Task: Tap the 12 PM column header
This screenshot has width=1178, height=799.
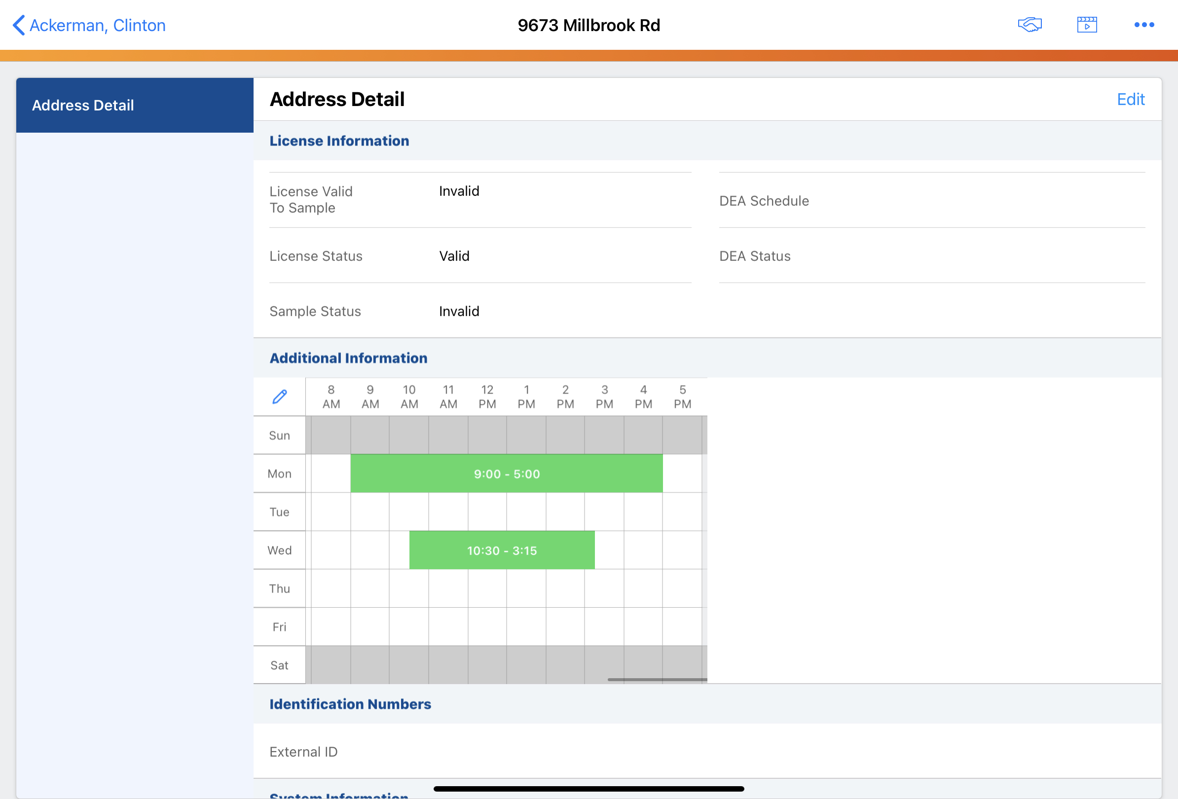Action: coord(487,397)
